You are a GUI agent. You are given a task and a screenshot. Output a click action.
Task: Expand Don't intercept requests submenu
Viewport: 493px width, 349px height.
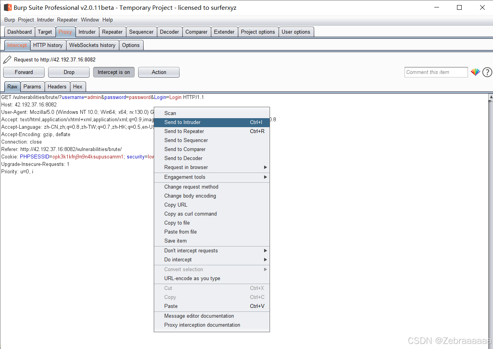click(212, 250)
